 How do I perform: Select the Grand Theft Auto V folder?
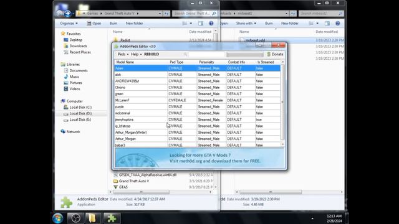(x=134, y=181)
